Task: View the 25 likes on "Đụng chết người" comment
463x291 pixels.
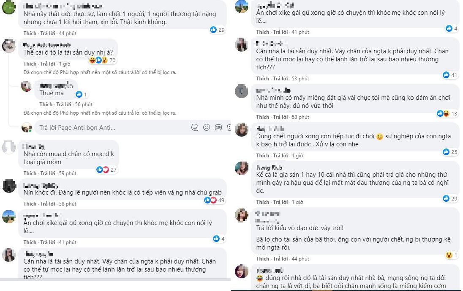Action: (447, 152)
